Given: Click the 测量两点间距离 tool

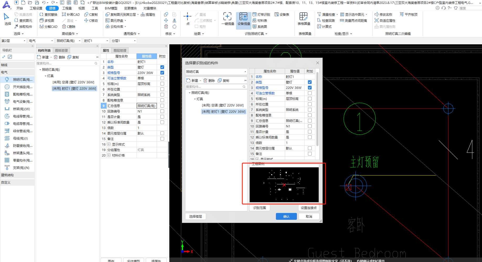Looking at the screenshot, I should (x=353, y=20).
